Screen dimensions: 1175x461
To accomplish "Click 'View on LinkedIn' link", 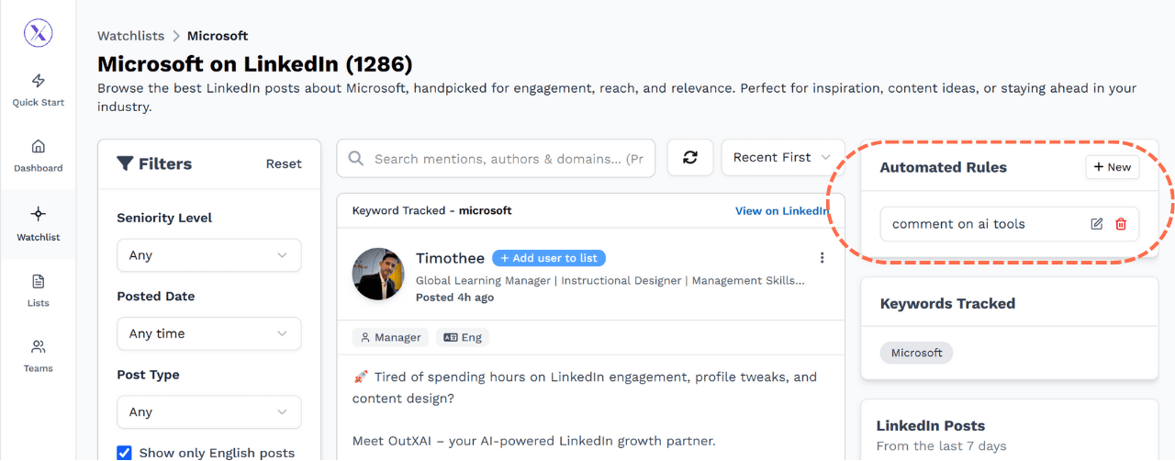I will pos(781,211).
